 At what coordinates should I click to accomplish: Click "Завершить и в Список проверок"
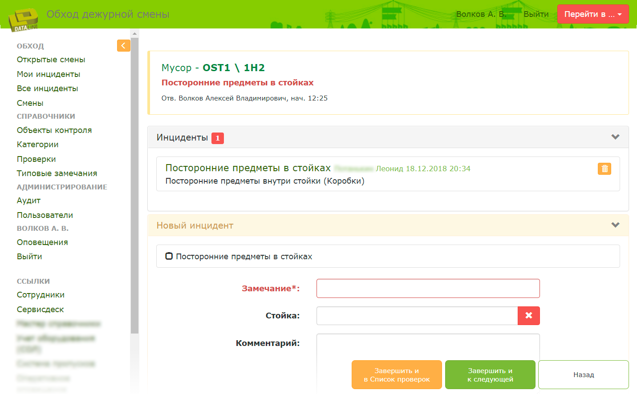tap(397, 374)
